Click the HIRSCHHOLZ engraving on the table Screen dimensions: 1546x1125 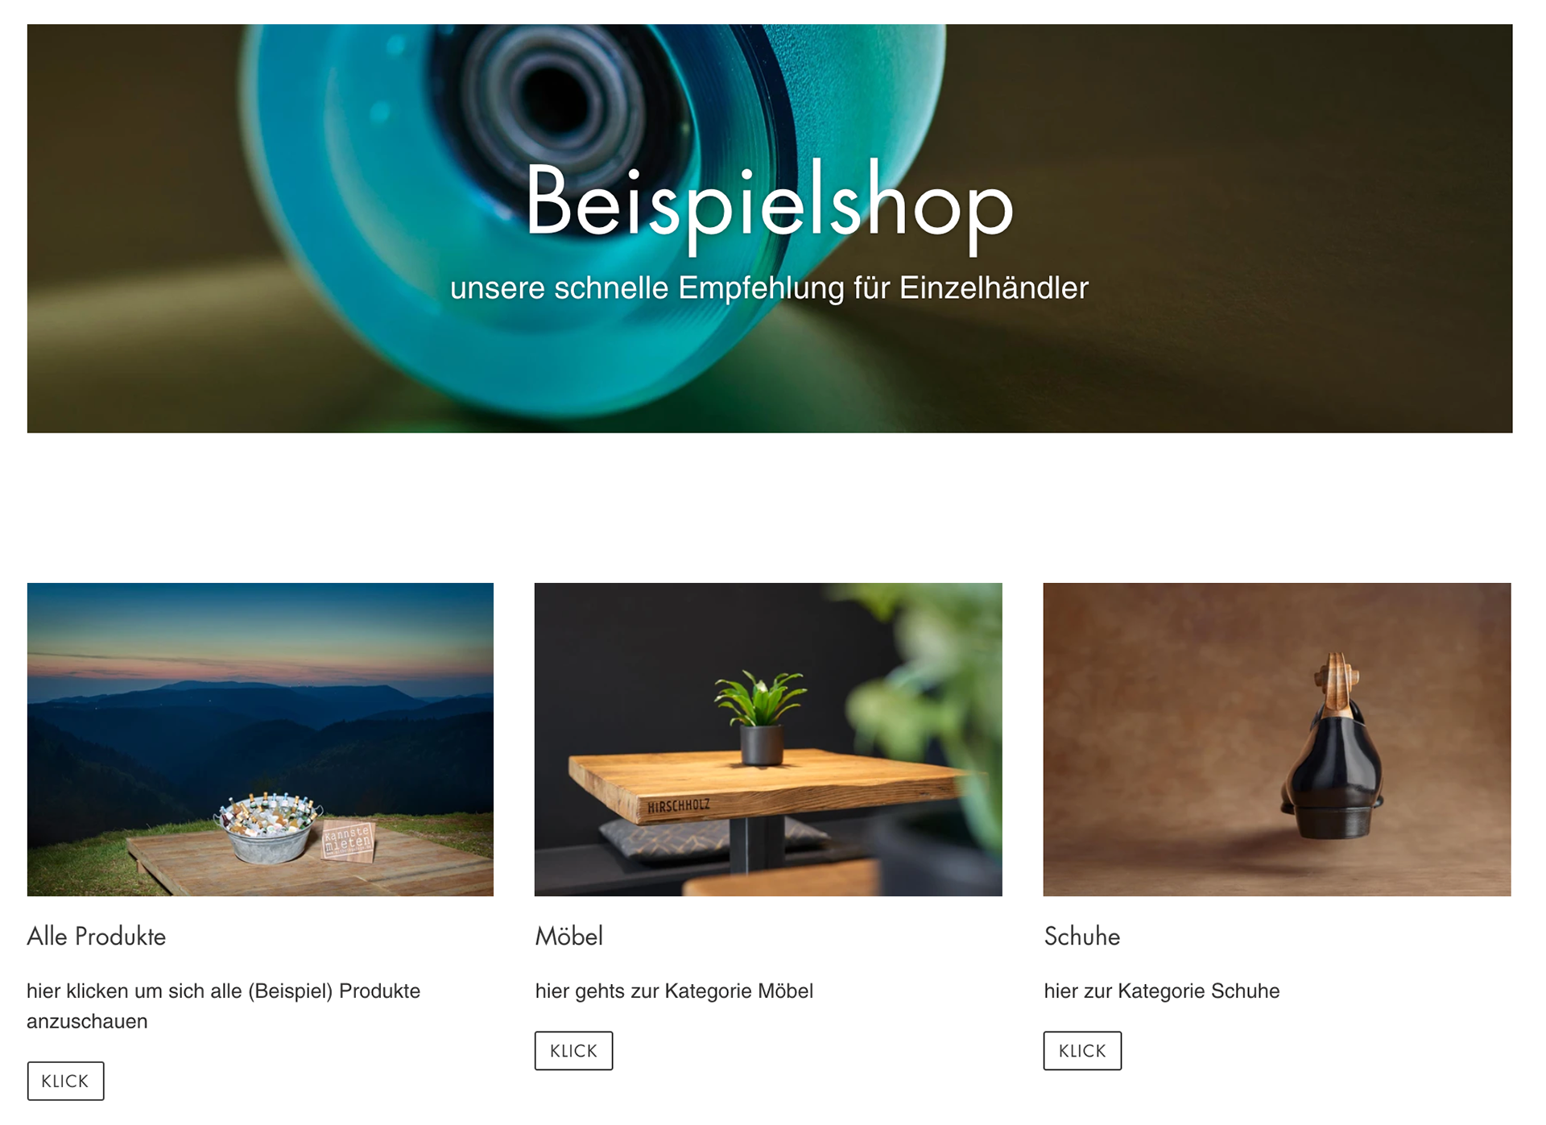[x=679, y=805]
